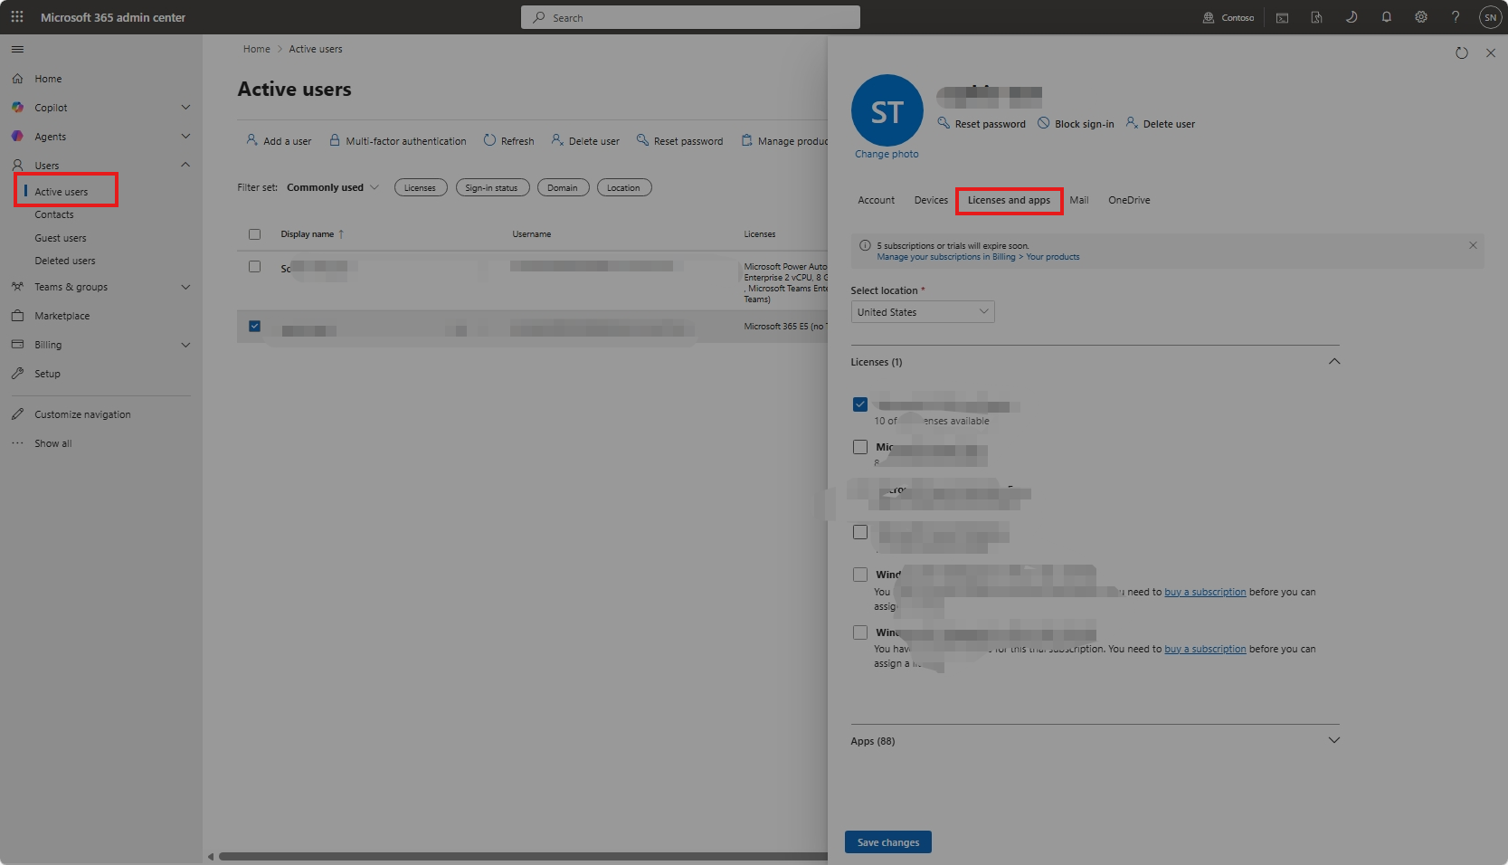Viewport: 1508px width, 865px height.
Task: Click Block sign-in for this user
Action: click(x=1076, y=124)
